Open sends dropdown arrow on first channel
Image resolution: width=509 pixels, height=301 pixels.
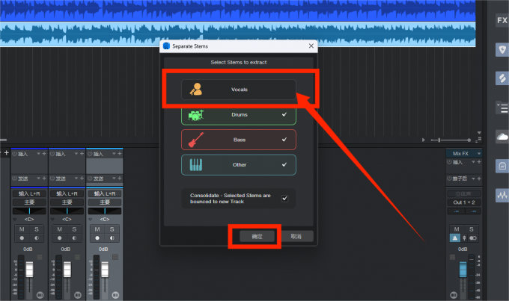click(x=38, y=179)
